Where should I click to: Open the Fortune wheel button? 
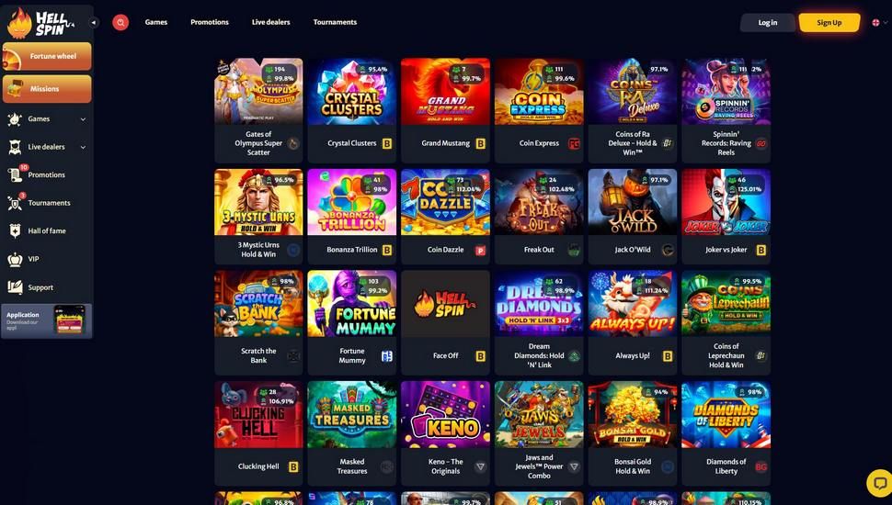click(47, 56)
